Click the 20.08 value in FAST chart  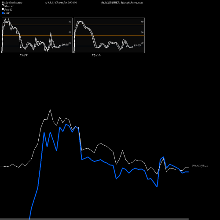(65, 44)
